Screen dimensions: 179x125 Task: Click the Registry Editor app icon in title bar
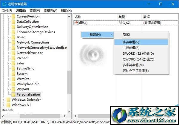4,4
